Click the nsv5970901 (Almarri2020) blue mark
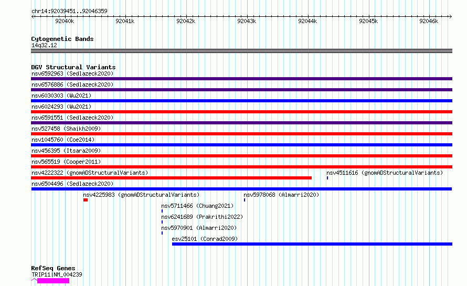467x286 pixels. (162, 233)
